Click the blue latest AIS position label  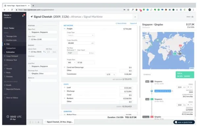(163, 91)
